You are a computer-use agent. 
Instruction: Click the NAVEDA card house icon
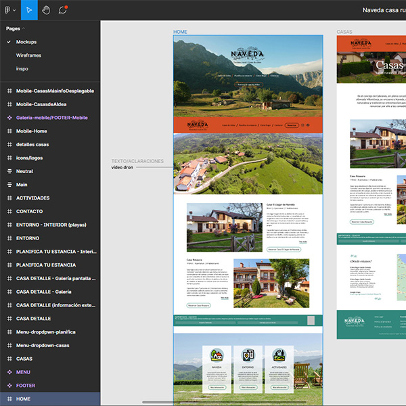click(217, 355)
